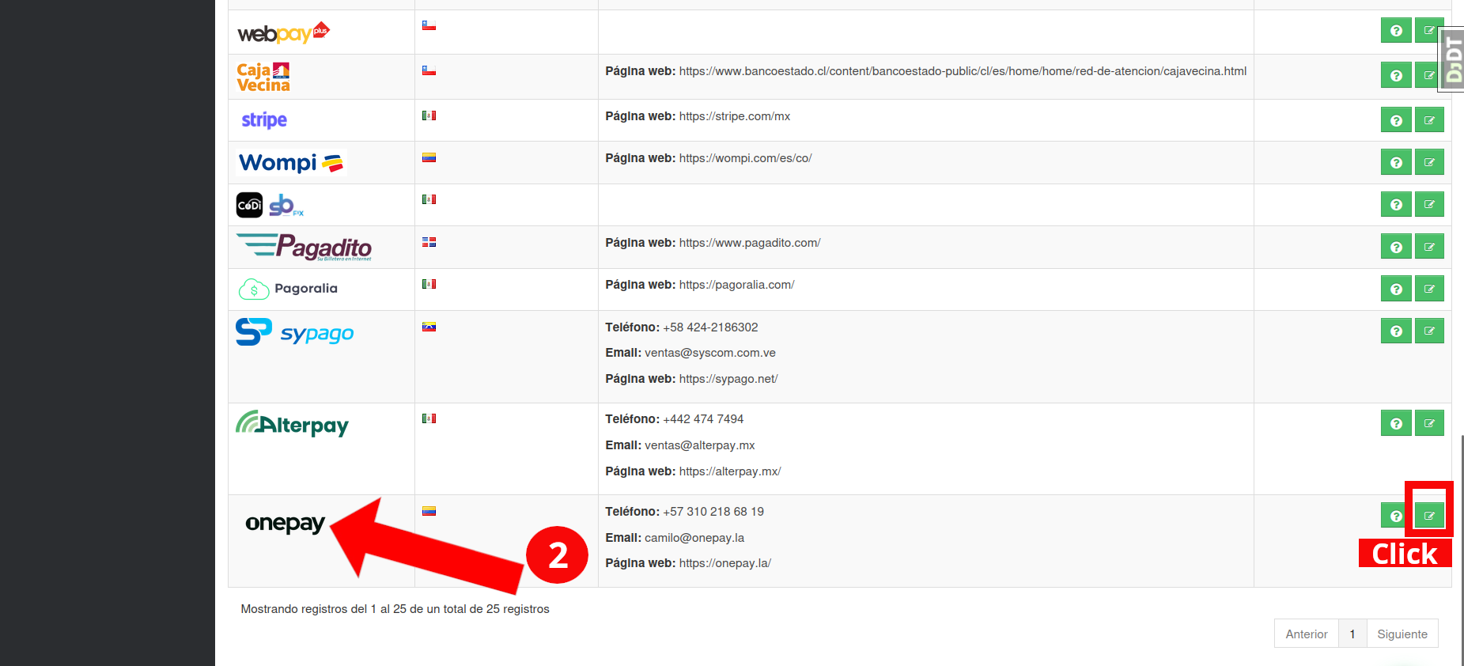This screenshot has height=666, width=1464.
Task: Click the https://alterpay.mx/ web address
Action: 730,471
